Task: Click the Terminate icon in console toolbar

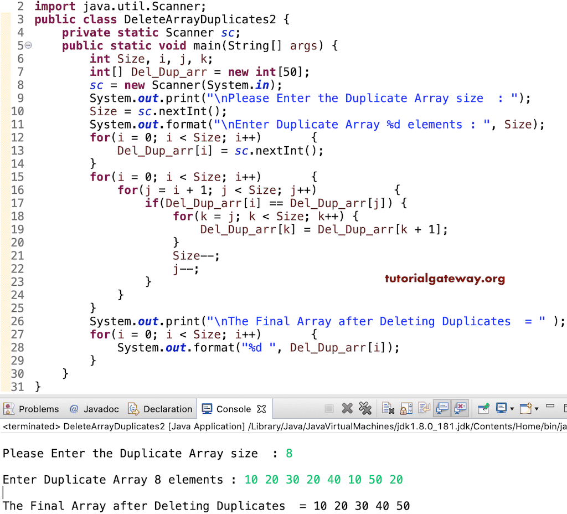Action: 329,408
